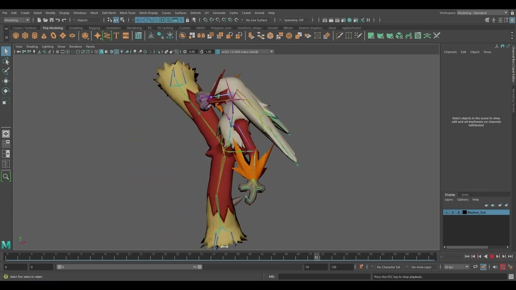
Task: Toggle the R render flag on Blaziken_Out layer
Action: click(459, 212)
